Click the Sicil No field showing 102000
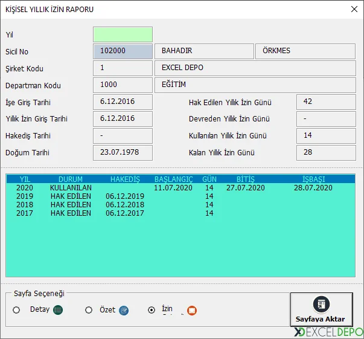The width and height of the screenshot is (364, 339). (x=123, y=51)
